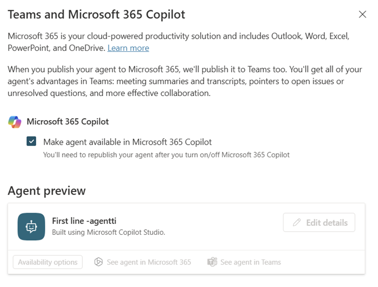This screenshot has width=378, height=287.
Task: Click the republish your agent note text
Action: pyautogui.click(x=166, y=155)
